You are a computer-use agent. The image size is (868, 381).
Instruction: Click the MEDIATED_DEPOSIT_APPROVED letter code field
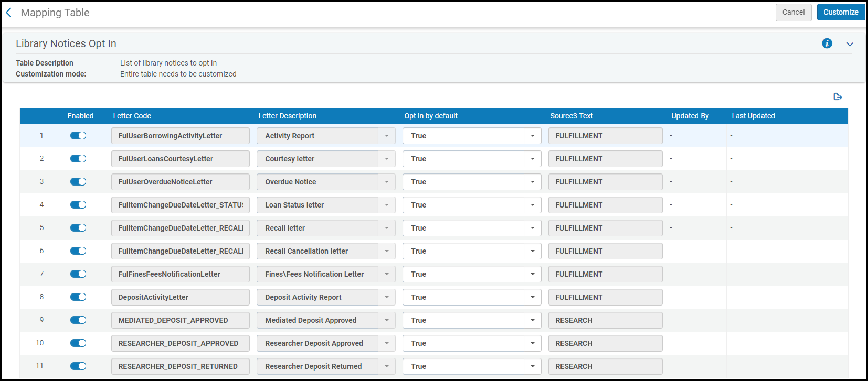coord(181,320)
